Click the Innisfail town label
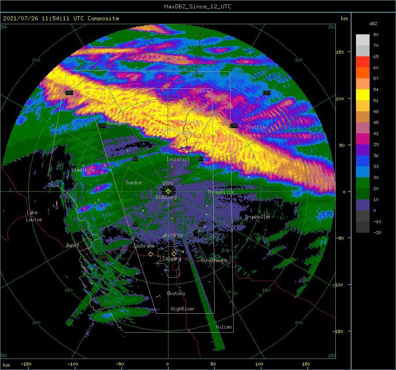This screenshot has width=396, height=370. click(178, 159)
